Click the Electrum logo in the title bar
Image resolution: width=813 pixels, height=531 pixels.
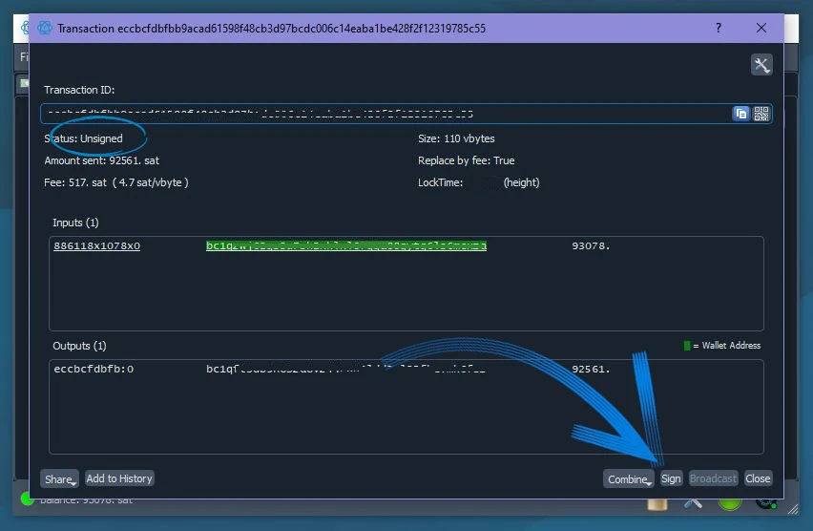tap(44, 28)
